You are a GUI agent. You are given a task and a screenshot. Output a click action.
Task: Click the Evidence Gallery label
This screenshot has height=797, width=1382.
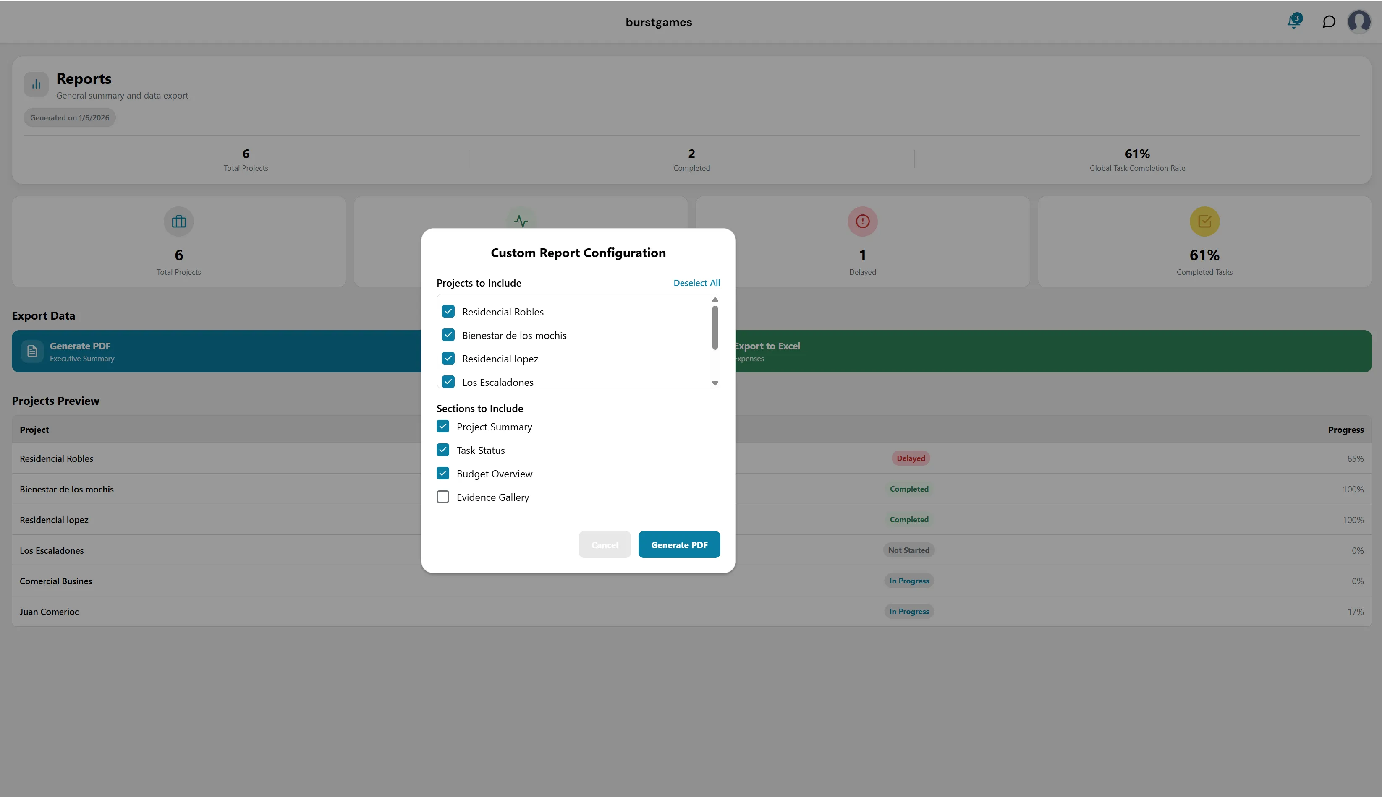tap(492, 497)
